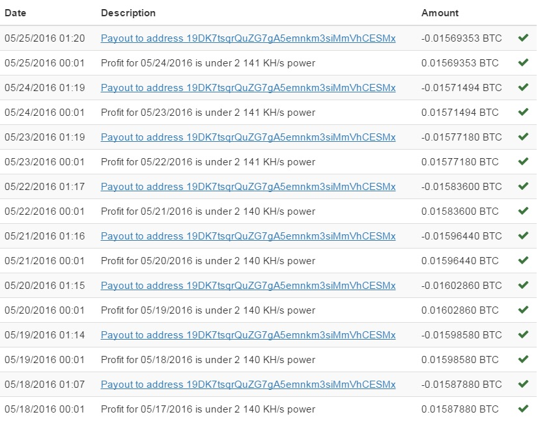Click the Date column header

(x=16, y=13)
